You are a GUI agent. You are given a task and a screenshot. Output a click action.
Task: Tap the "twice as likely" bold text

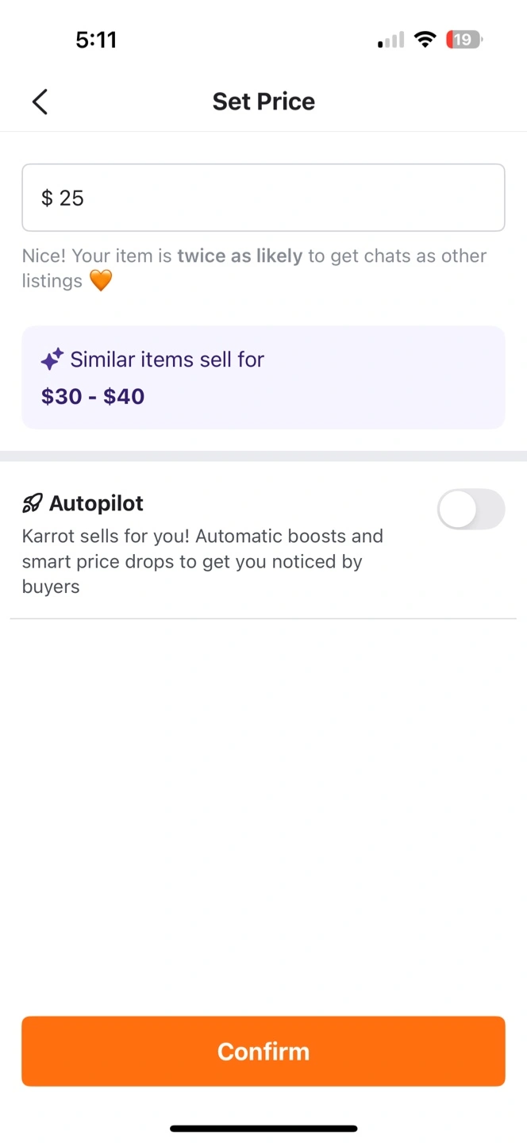(x=240, y=256)
